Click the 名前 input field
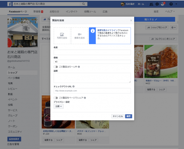 click(x=92, y=52)
